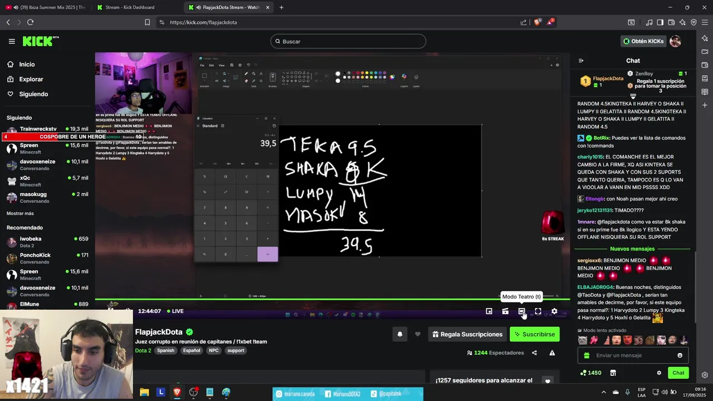Open the music playlist icon in toolbar
Screen dimensions: 713x401
point(649,22)
